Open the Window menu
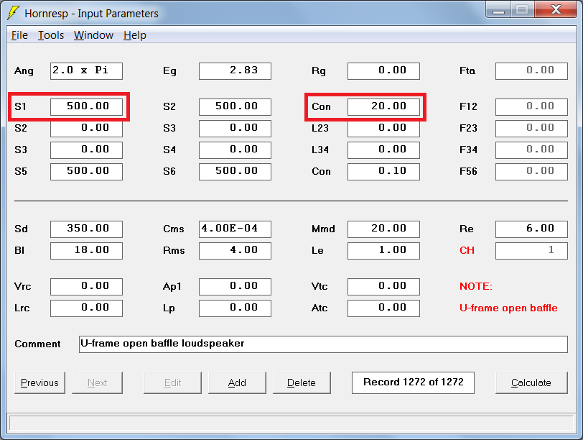The height and width of the screenshot is (440, 583). point(93,35)
